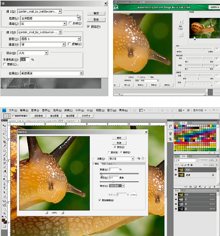220x236 pixels.
Task: Click the lock icon on the 背景 layer
Action: [213, 175]
